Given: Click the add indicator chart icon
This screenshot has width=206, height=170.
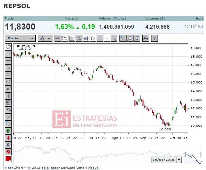Looking at the screenshot, I should click(x=123, y=38).
